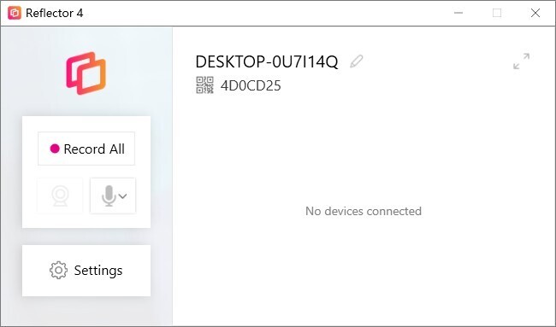Click the full-screen expand arrows icon
This screenshot has width=556, height=327.
[x=521, y=61]
